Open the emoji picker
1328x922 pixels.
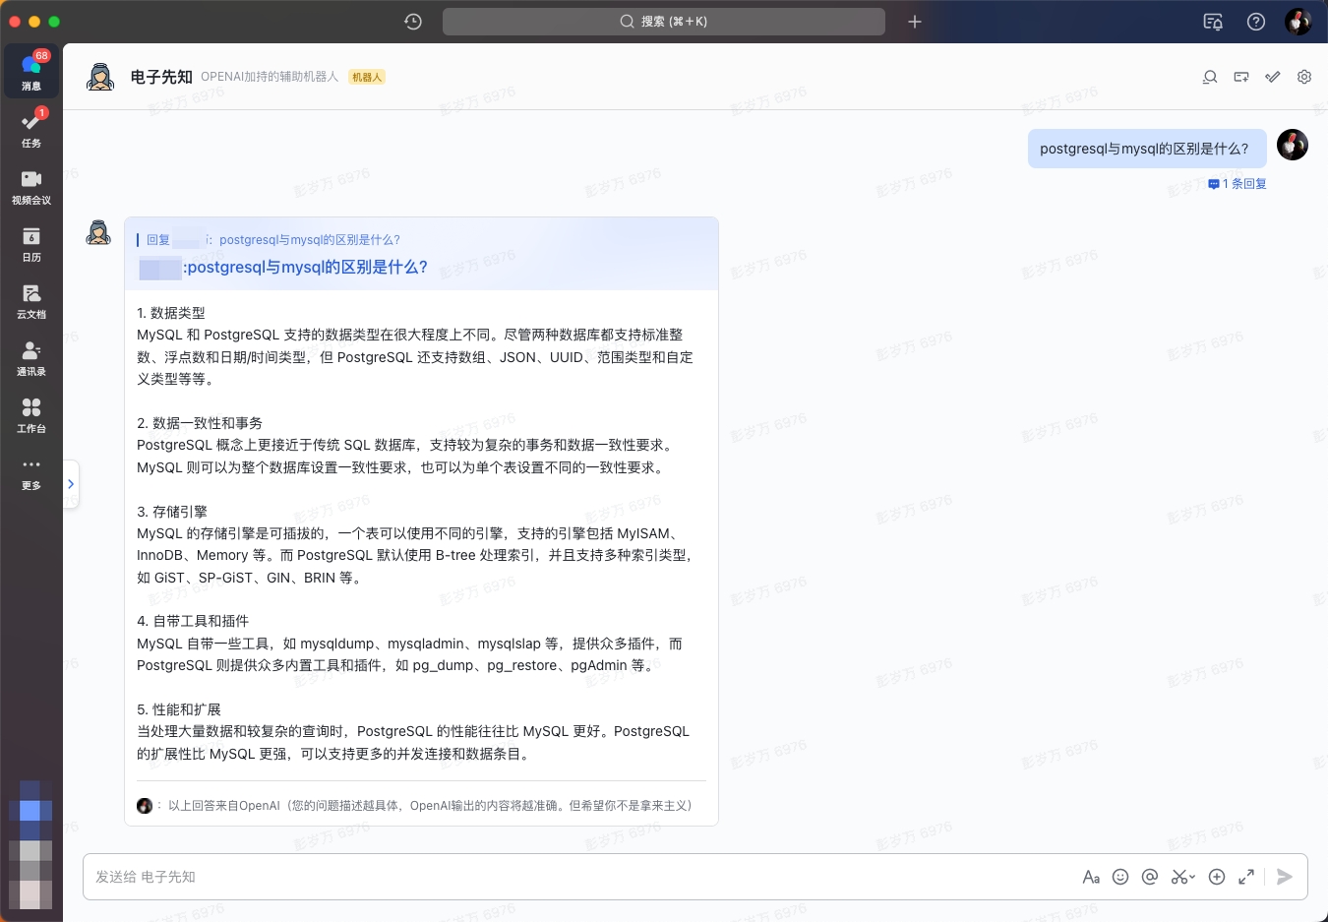pos(1120,877)
